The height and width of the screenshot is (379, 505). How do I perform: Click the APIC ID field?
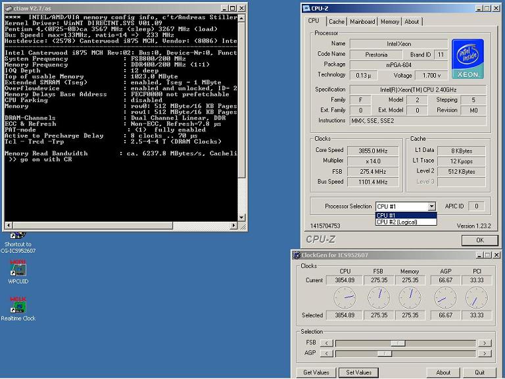tap(476, 206)
